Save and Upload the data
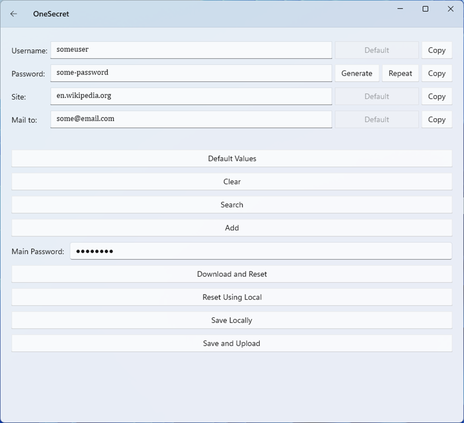The width and height of the screenshot is (464, 423). click(x=232, y=343)
